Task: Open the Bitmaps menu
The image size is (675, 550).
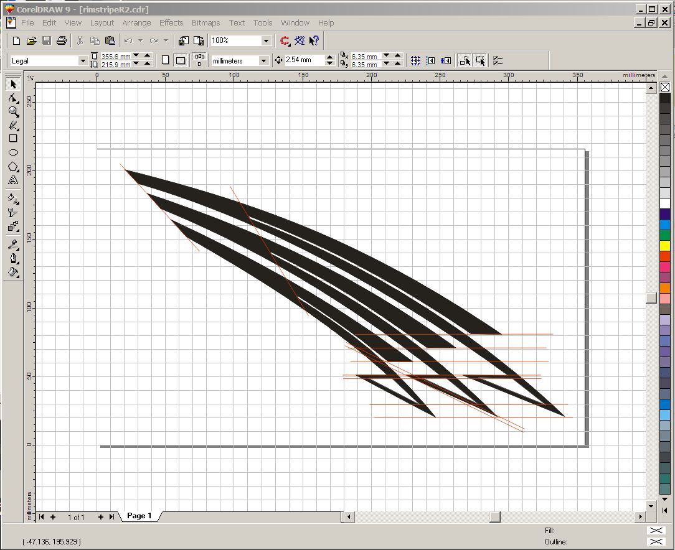Action: click(x=205, y=23)
